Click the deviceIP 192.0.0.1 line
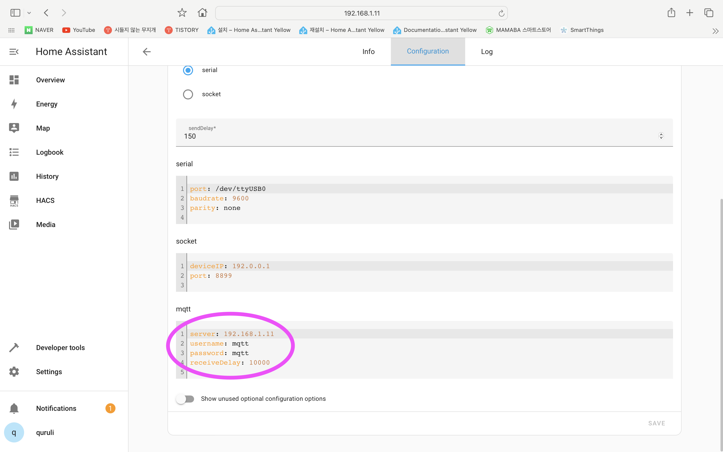 pyautogui.click(x=430, y=266)
